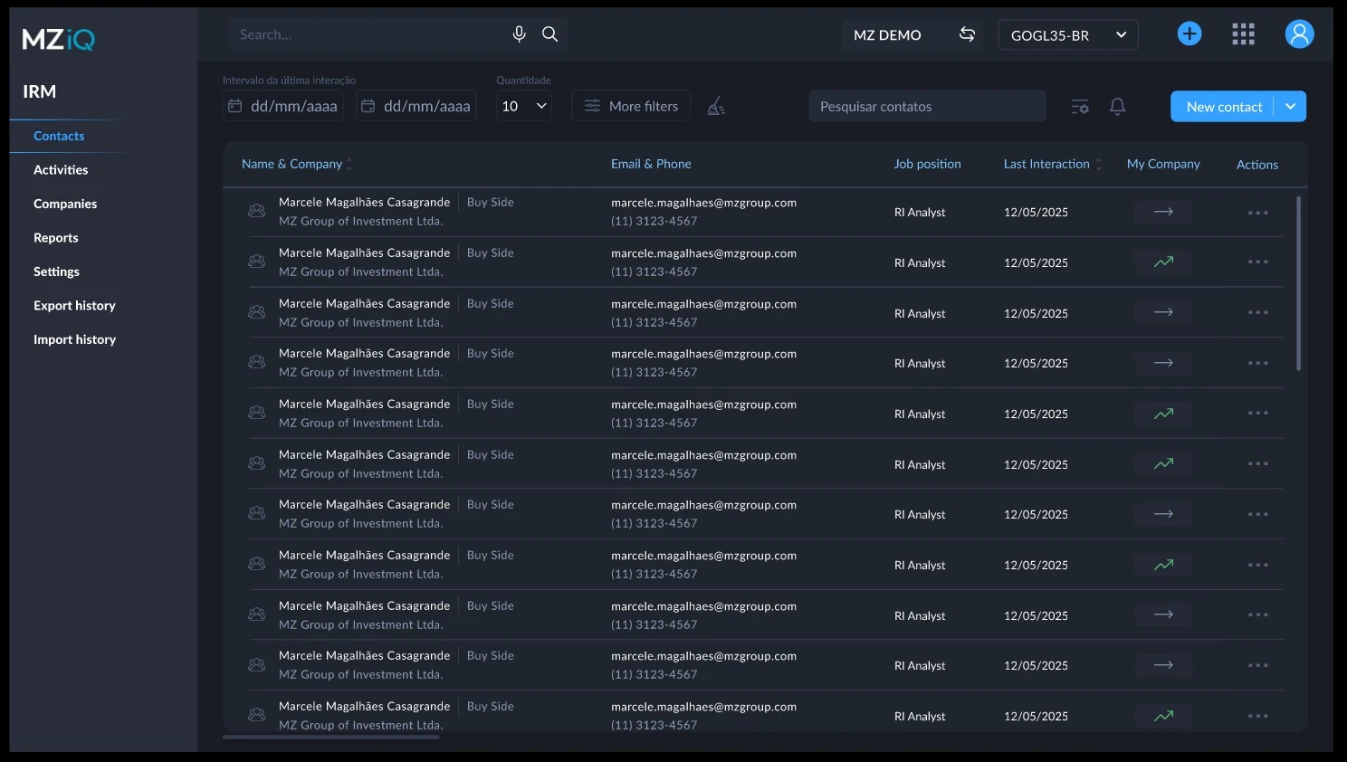The height and width of the screenshot is (762, 1347).
Task: Open Companies in sidebar
Action: 65,204
